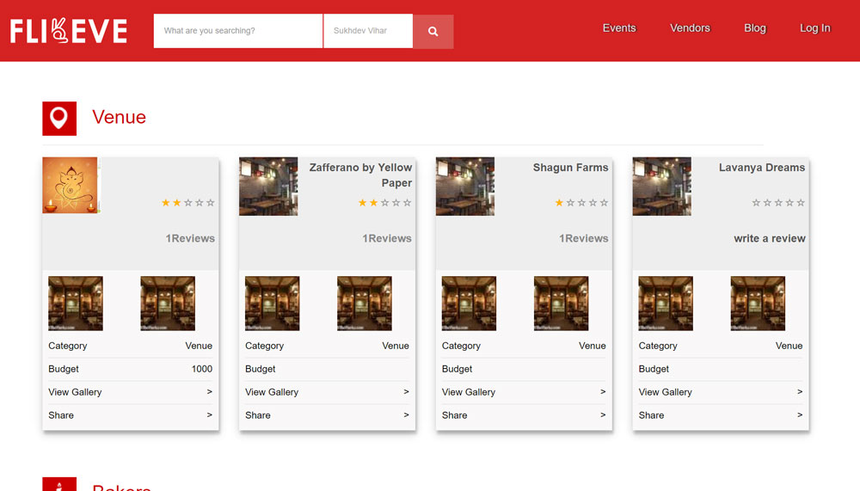
Task: Click the Ganesha image on first card
Action: pos(71,185)
